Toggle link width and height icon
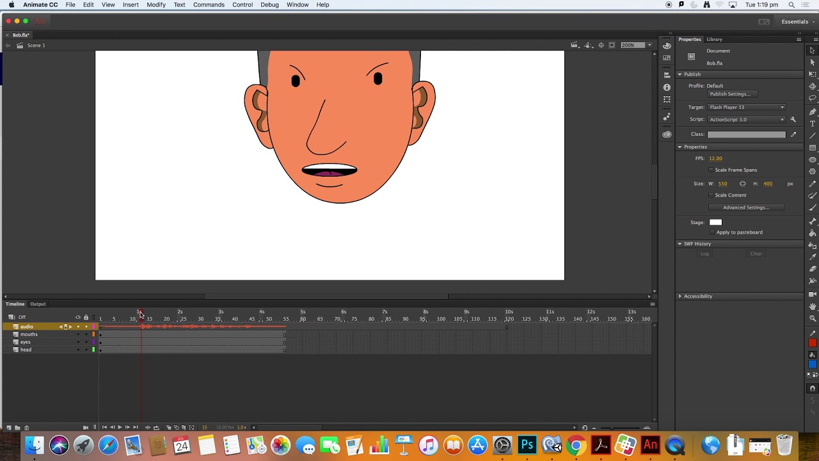Image resolution: width=819 pixels, height=461 pixels. [742, 184]
